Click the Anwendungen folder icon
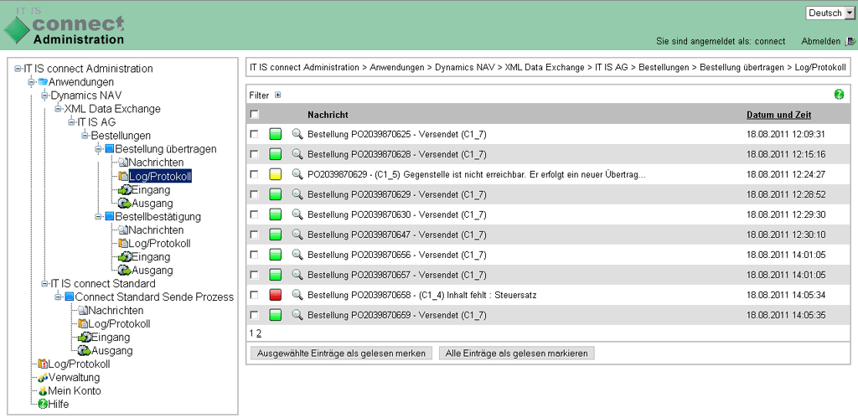This screenshot has height=418, width=858. click(43, 82)
